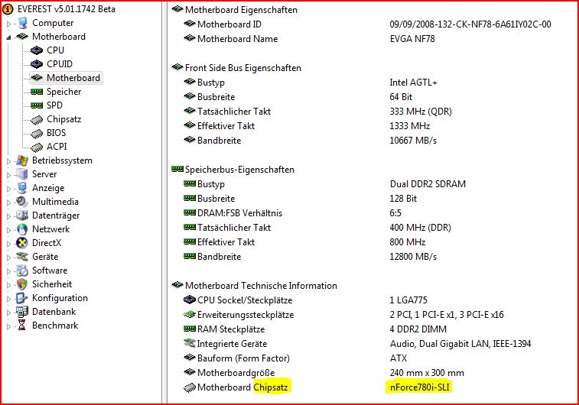
Task: Click the Speicher memory module icon
Action: click(x=37, y=92)
